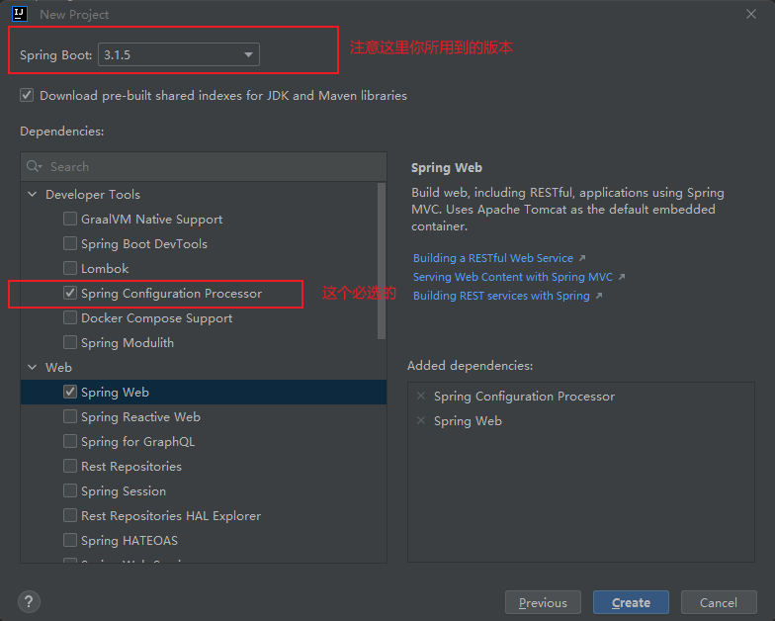The height and width of the screenshot is (621, 775).
Task: Enable Spring Boot DevTools checkbox
Action: click(70, 243)
